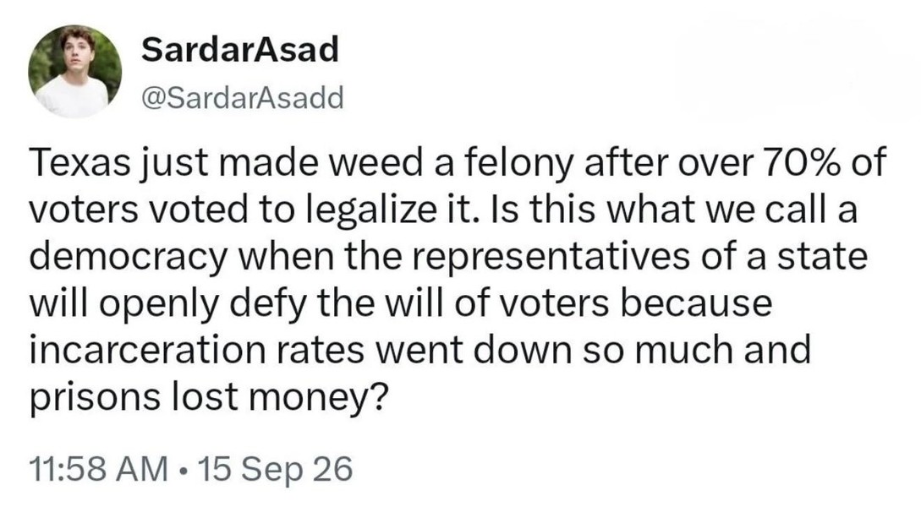Click the phrase prisons lost money
Viewport: 921px width, 507px height.
click(209, 399)
